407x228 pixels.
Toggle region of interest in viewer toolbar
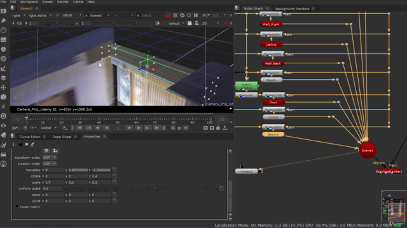(x=176, y=15)
